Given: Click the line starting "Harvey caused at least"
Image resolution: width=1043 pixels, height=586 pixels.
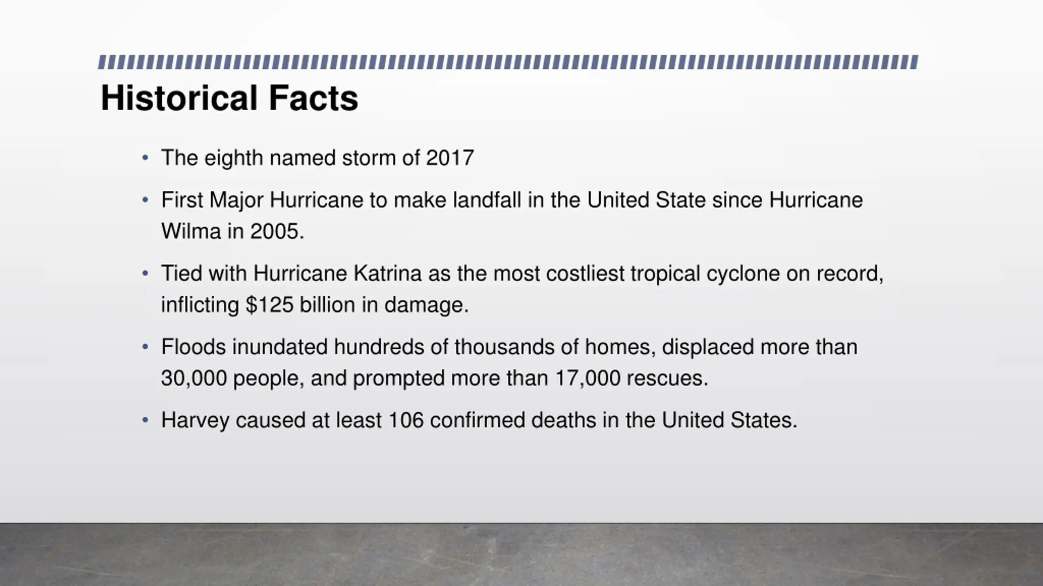Looking at the screenshot, I should pyautogui.click(x=479, y=420).
